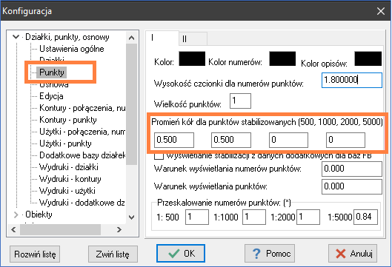Viewport: 392px width, 267px height.
Task: Toggle Wyświetlanie stabilizacji checkbox
Action: 159,156
